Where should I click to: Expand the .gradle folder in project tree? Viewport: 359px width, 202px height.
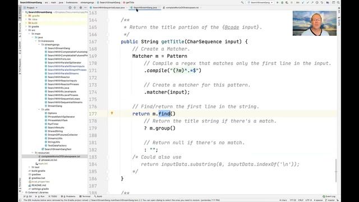point(26,16)
